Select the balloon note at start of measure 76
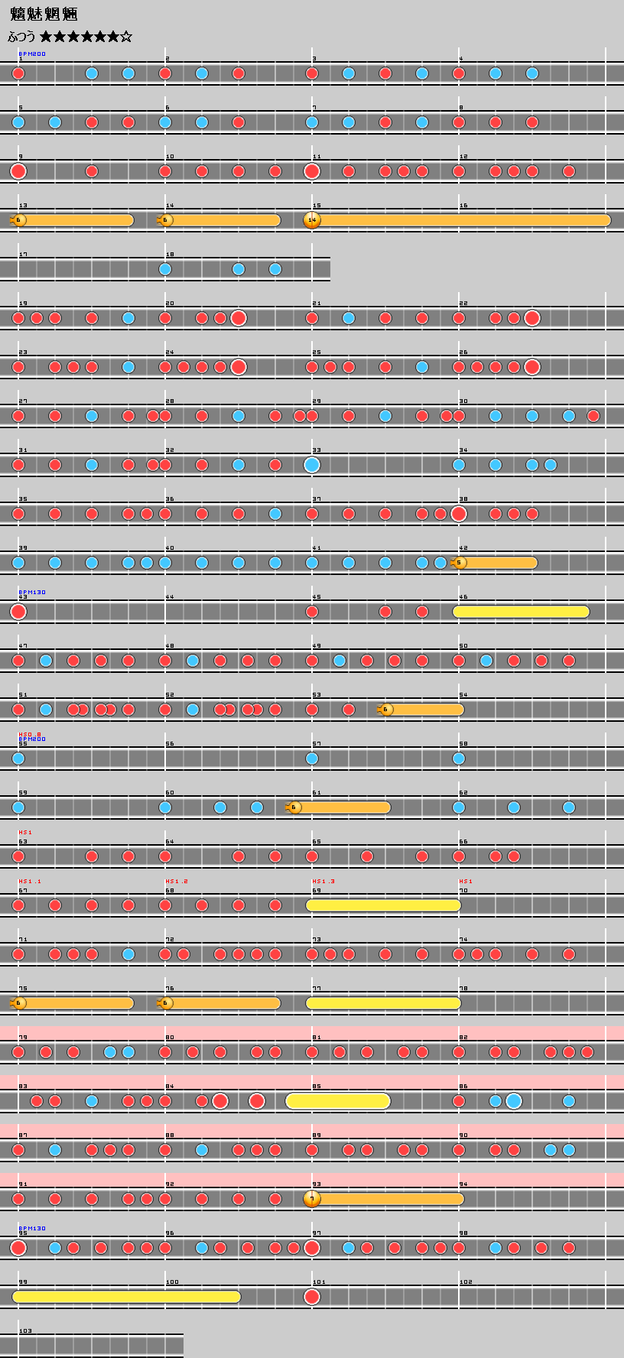Viewport: 624px width, 1358px height. click(x=165, y=1003)
